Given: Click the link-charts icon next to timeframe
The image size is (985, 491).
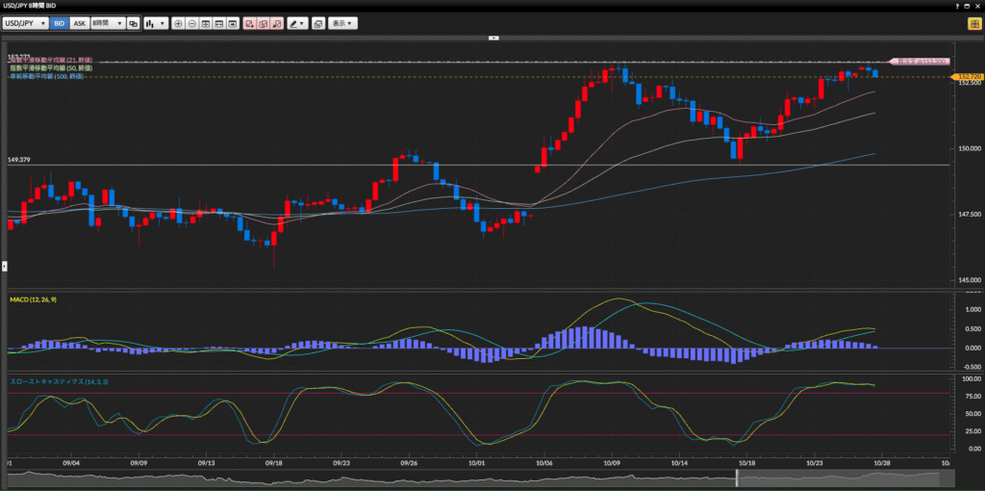Looking at the screenshot, I should (x=134, y=22).
